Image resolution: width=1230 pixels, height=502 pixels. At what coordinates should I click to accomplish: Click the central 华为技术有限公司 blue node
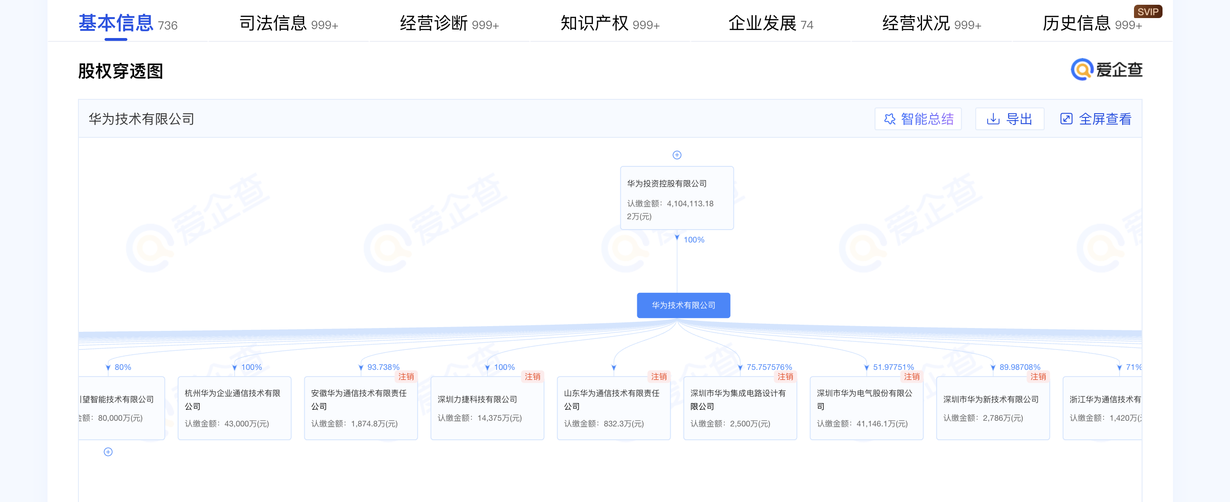[683, 305]
